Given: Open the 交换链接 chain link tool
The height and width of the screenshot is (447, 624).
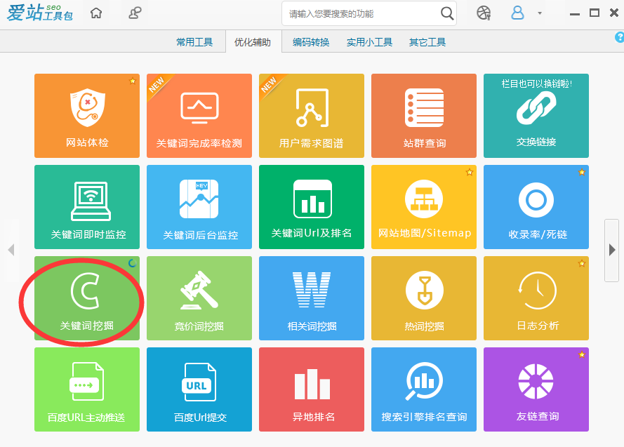Looking at the screenshot, I should [536, 116].
